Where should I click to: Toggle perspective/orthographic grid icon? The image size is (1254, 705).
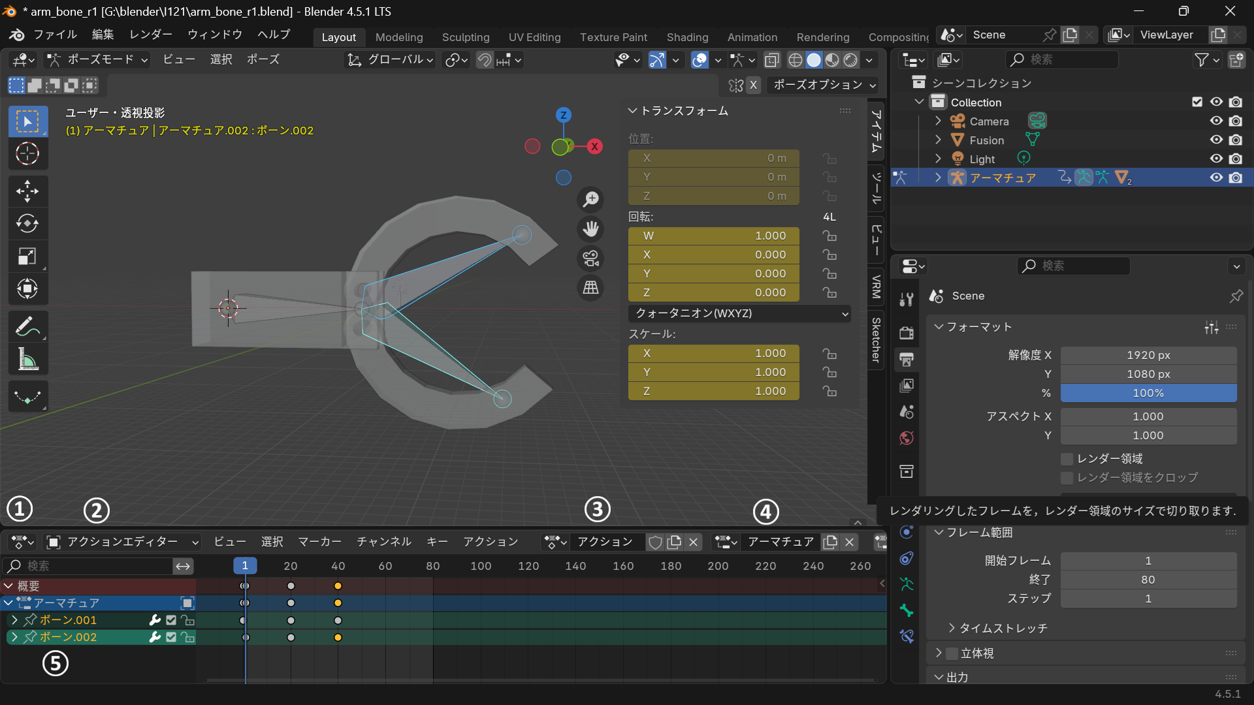[590, 287]
